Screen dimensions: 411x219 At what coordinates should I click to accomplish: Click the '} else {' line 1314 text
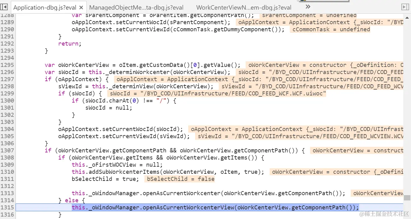click(72, 200)
